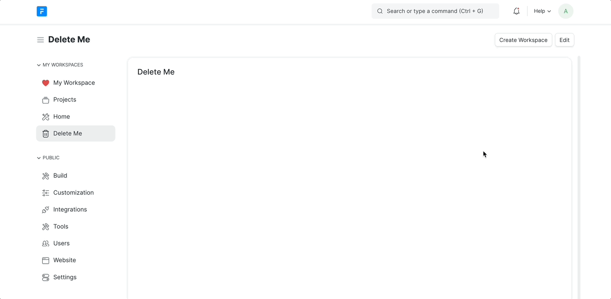Click the trash can Delete Me icon
The width and height of the screenshot is (611, 299).
46,134
